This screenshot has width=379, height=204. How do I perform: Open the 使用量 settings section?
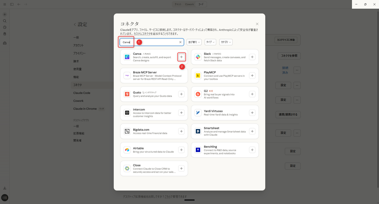78,69
